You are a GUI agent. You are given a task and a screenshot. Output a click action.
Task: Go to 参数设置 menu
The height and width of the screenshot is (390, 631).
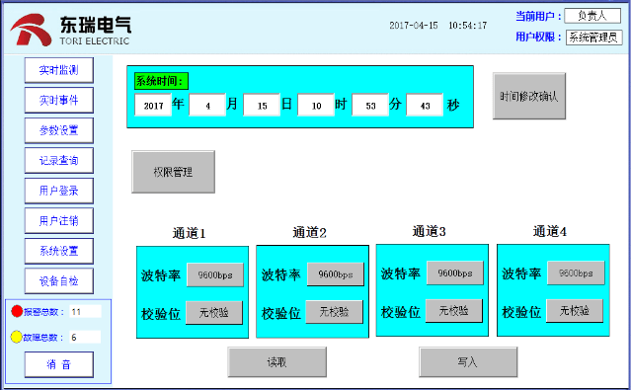coord(58,130)
